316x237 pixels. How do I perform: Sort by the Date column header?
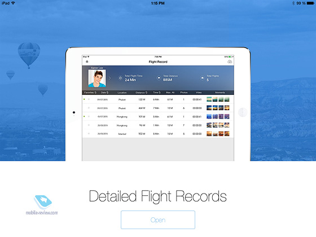pos(104,93)
